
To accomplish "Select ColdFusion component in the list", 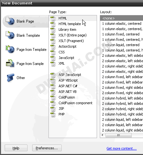I will (75, 103).
